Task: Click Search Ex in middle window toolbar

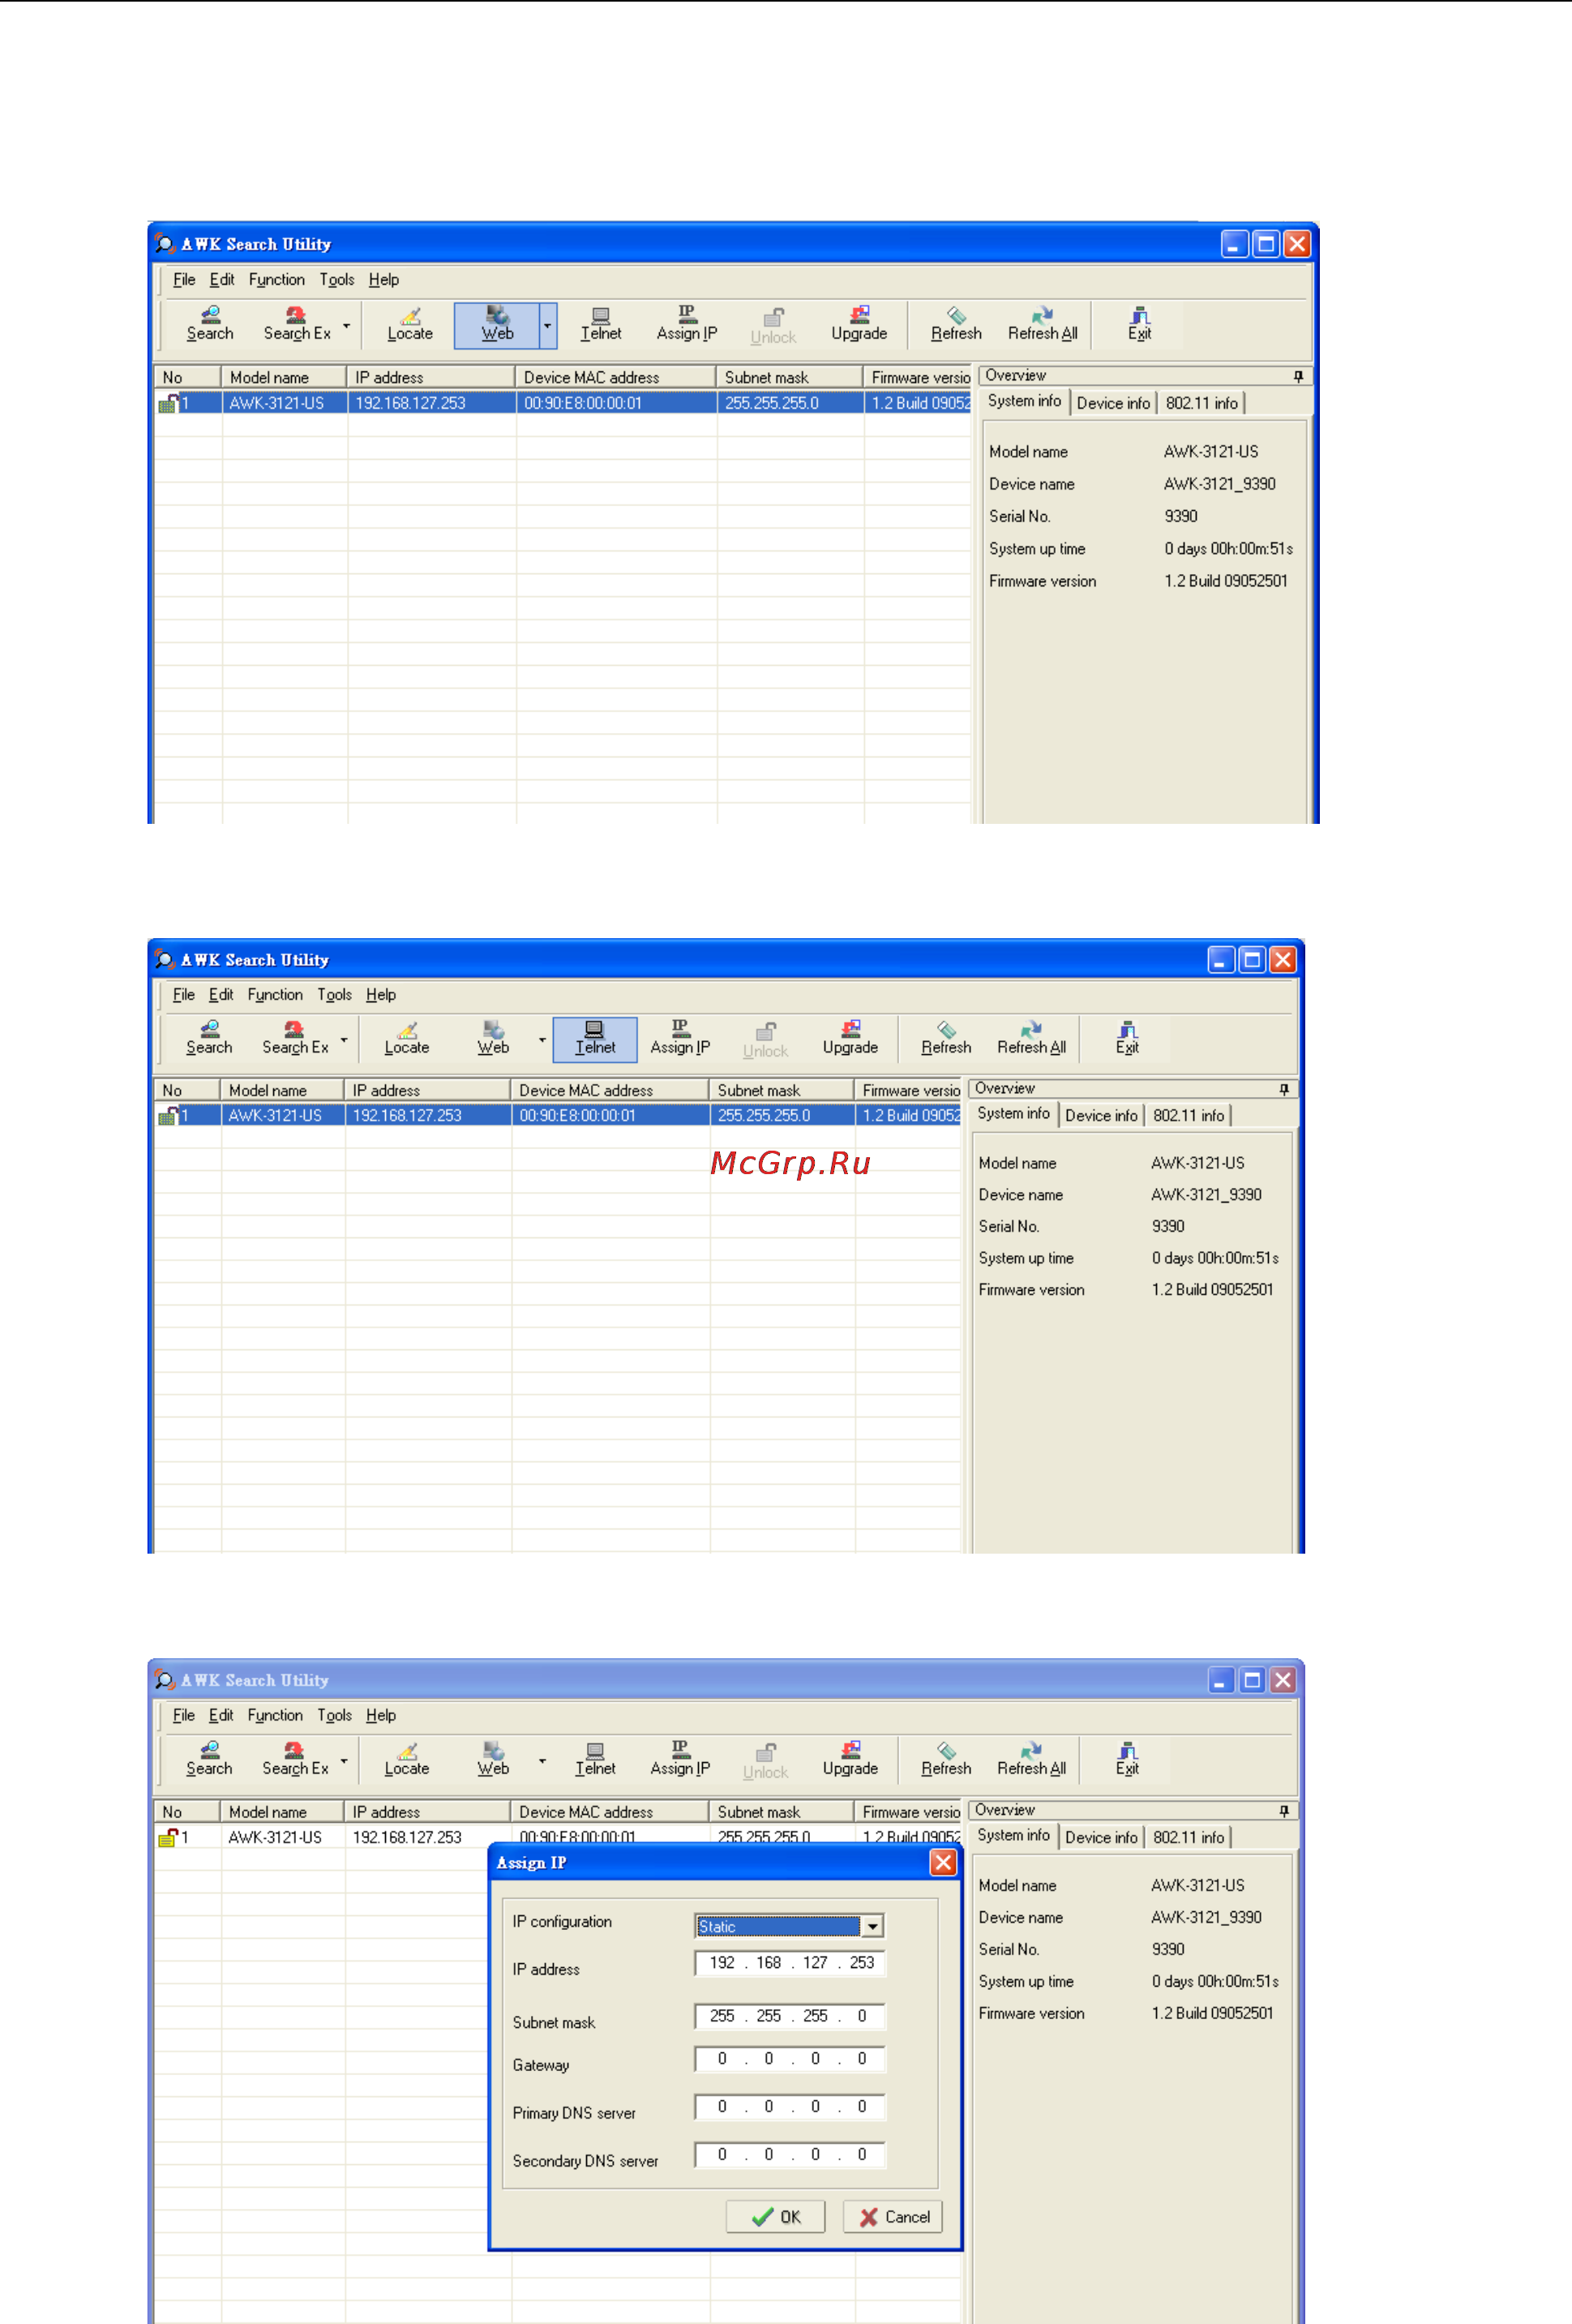Action: coord(295,1038)
